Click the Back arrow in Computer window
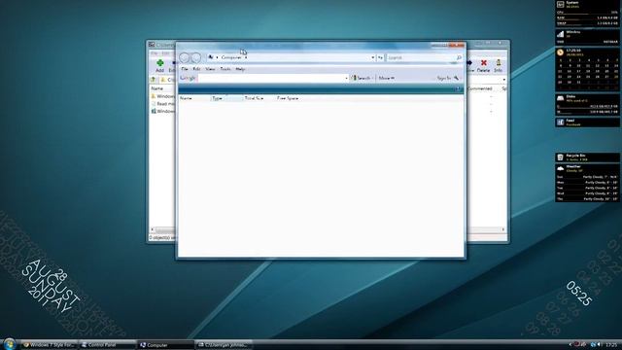This screenshot has width=622, height=350. [x=184, y=58]
